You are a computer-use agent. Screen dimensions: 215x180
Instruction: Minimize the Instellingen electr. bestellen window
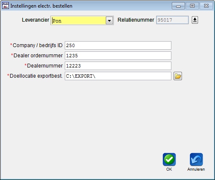[178, 6]
